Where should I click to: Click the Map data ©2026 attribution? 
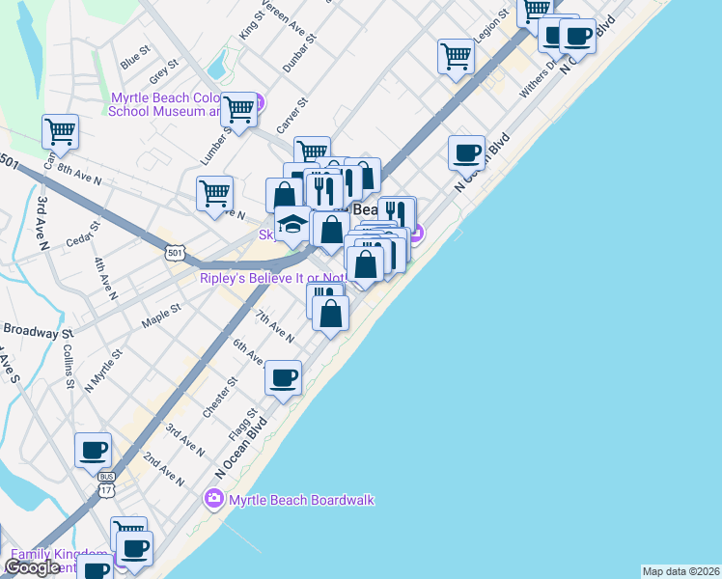(x=681, y=571)
